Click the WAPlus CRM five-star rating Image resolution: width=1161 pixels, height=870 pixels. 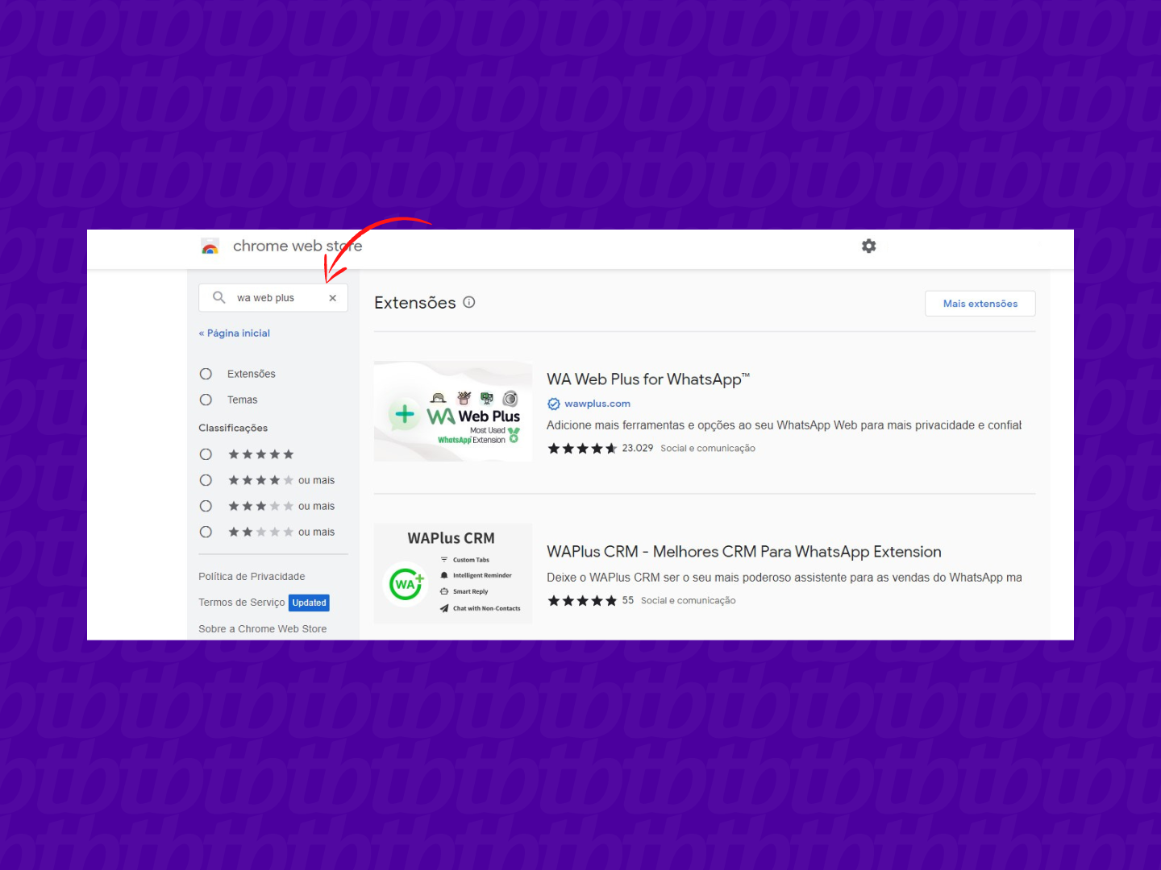pyautogui.click(x=582, y=601)
